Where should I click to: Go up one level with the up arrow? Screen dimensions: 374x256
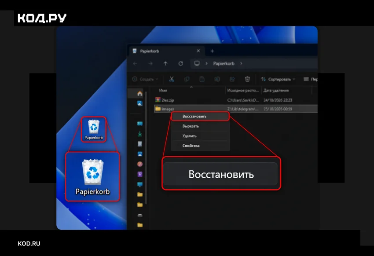pyautogui.click(x=165, y=63)
